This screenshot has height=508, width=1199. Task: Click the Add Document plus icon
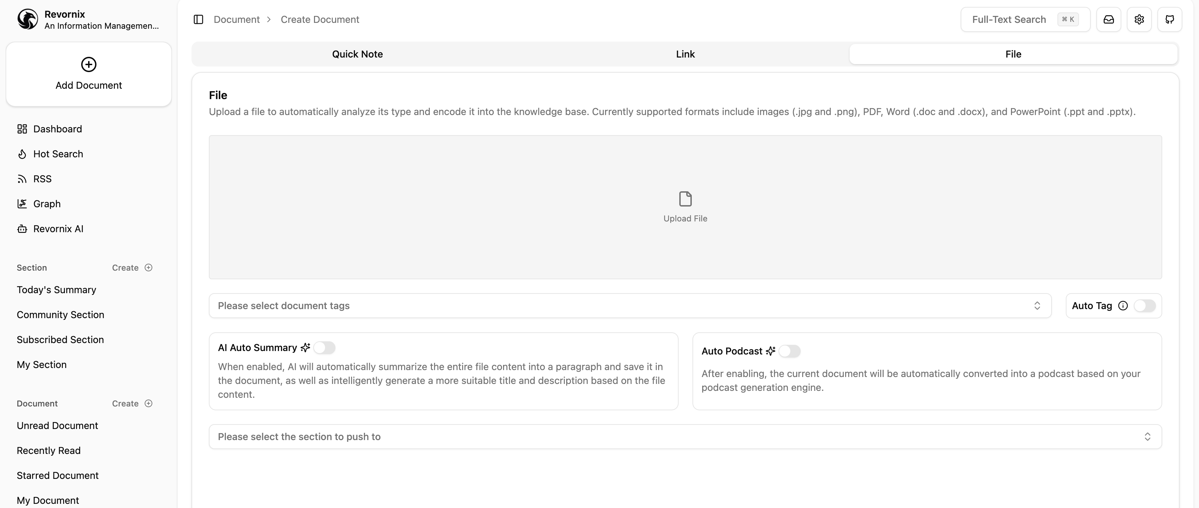(88, 64)
